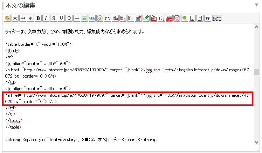The height and width of the screenshot is (153, 262).
Task: Collapse the 本文の編集 section triangle
Action: pos(256,5)
